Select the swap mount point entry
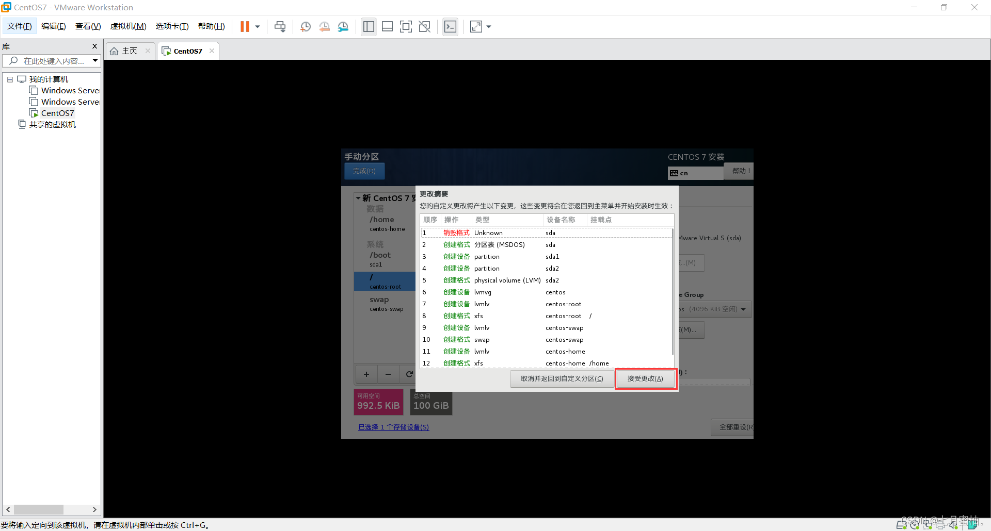Viewport: 991px width, 531px height. pos(385,304)
